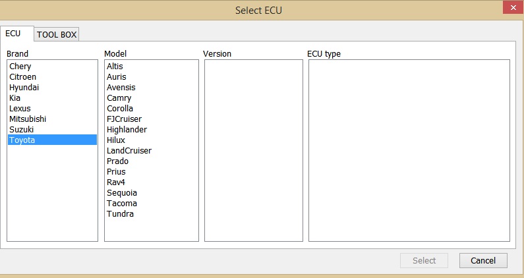The image size is (524, 278).
Task: Select Mitsubishi in the Brand list
Action: coord(28,119)
